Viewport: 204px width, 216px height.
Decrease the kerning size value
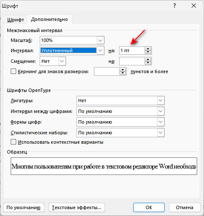coord(123,73)
